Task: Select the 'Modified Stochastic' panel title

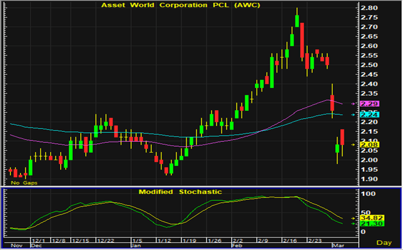Action: point(180,192)
